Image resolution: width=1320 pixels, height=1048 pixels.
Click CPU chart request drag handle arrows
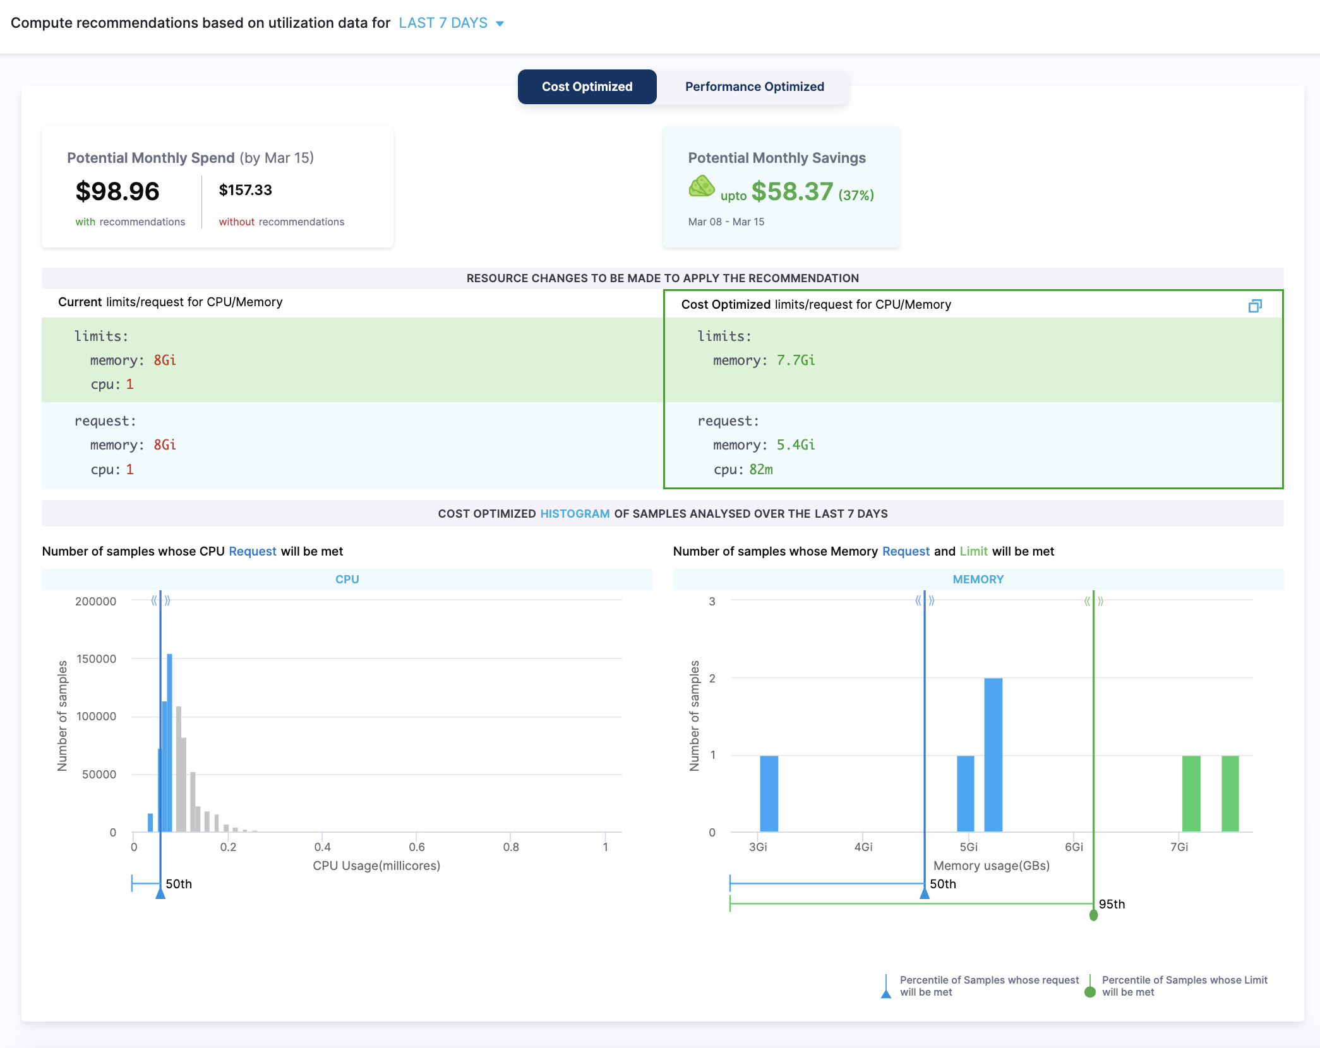coord(160,600)
